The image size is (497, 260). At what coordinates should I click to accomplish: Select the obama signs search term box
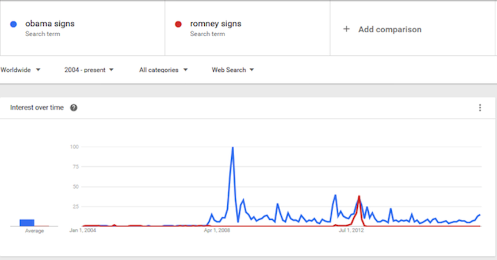(x=82, y=28)
